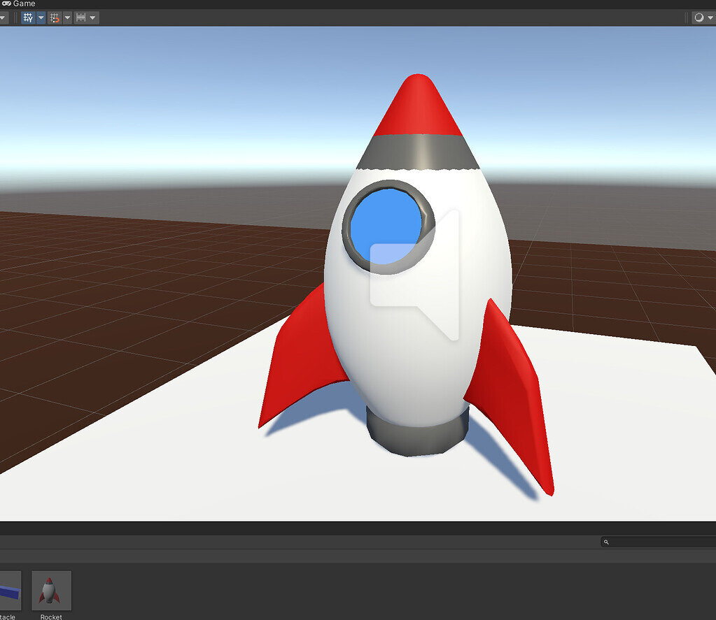Open the snapping options dropdown arrow
This screenshot has width=716, height=620.
(x=67, y=17)
